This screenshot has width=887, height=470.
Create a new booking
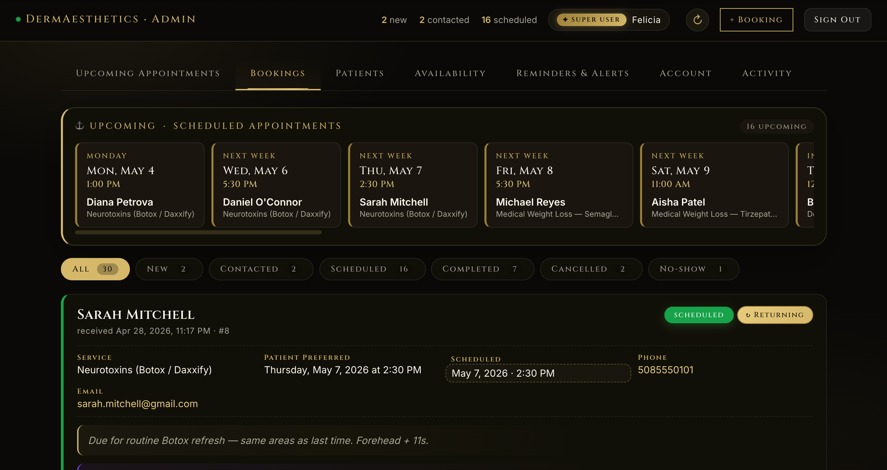(756, 20)
